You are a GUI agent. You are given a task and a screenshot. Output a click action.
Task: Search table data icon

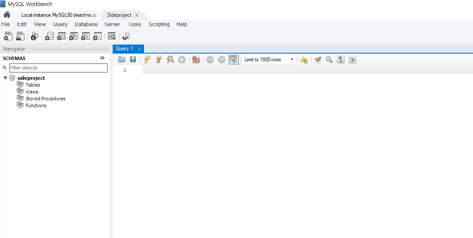pyautogui.click(x=112, y=36)
